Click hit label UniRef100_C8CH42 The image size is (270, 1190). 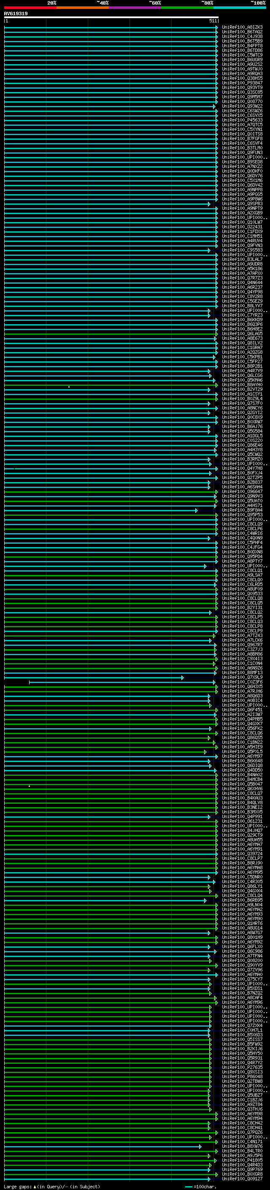[242, 1123]
